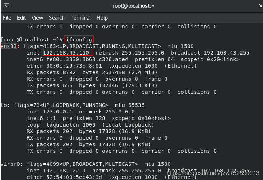Click the terminal icon in the title bar

point(6,6)
